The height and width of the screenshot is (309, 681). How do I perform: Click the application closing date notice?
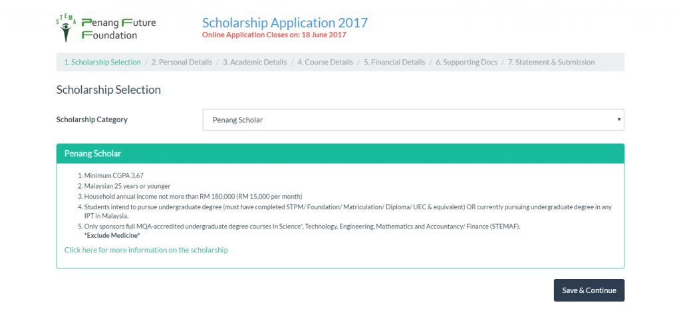tap(274, 35)
